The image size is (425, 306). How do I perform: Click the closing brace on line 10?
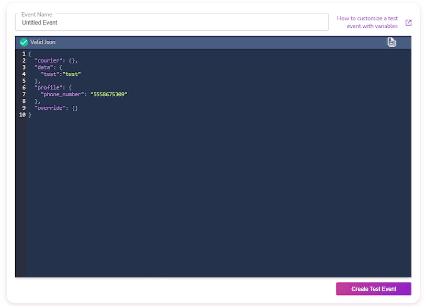click(30, 115)
